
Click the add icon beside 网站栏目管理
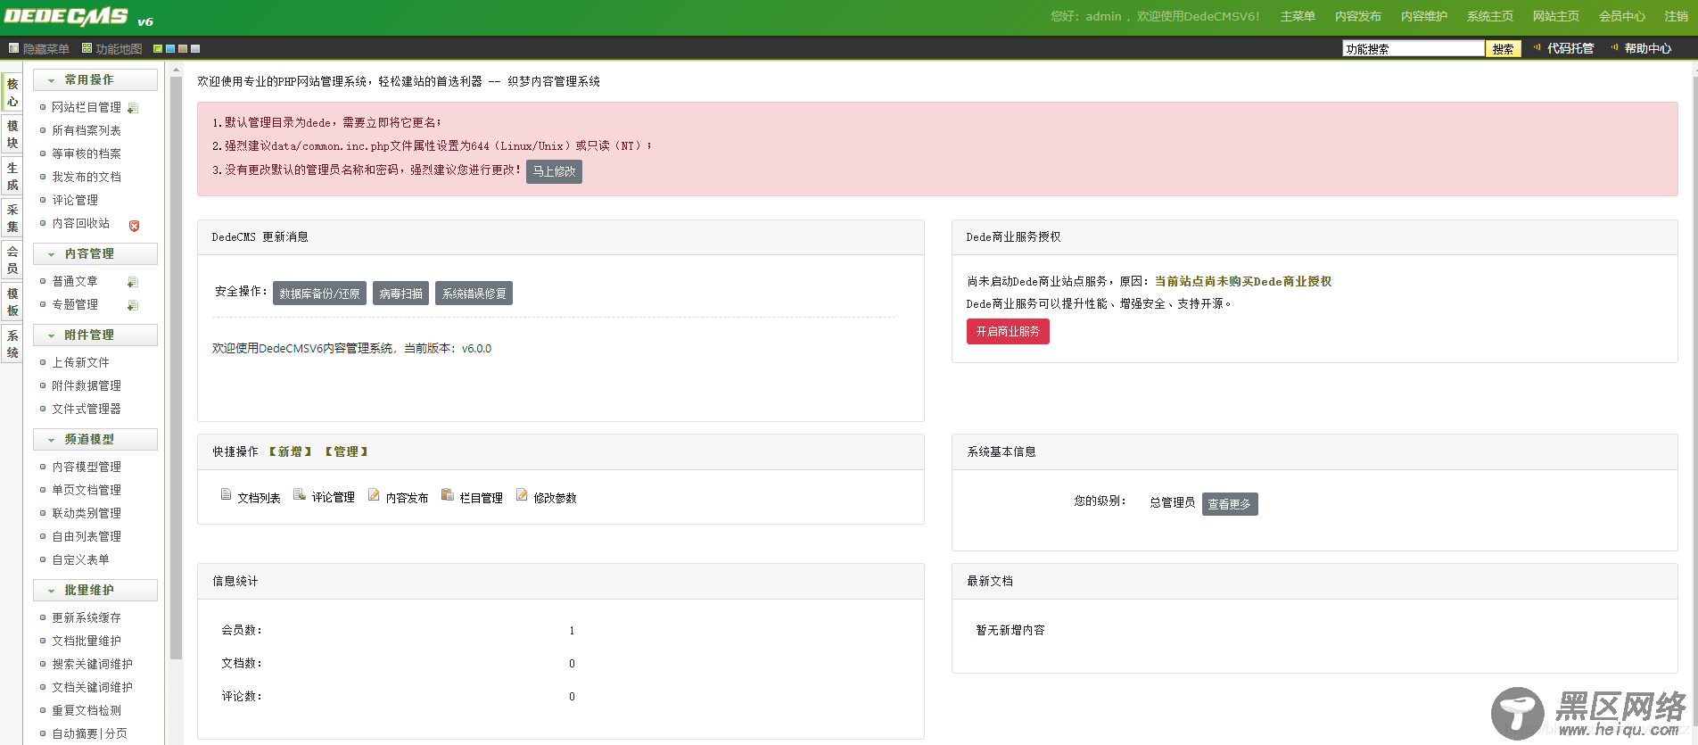133,108
